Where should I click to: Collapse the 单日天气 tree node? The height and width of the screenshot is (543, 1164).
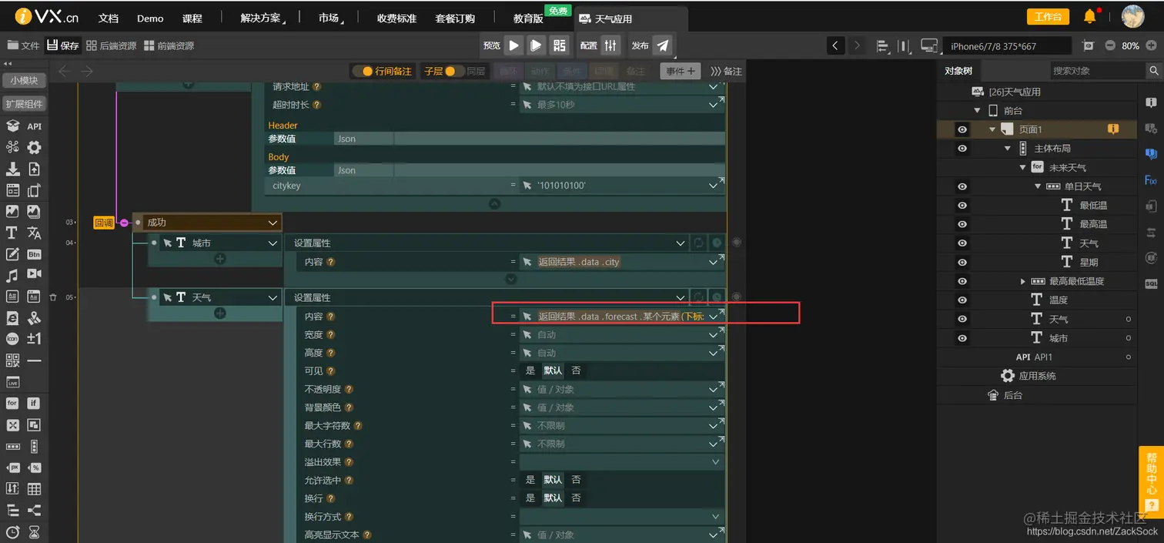pyautogui.click(x=1037, y=186)
